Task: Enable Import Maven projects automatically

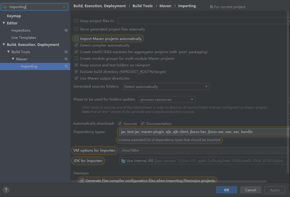Action: point(76,38)
